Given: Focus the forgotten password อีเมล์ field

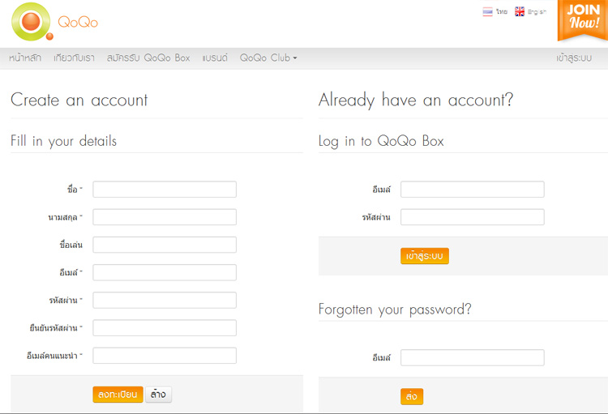Looking at the screenshot, I should (473, 357).
